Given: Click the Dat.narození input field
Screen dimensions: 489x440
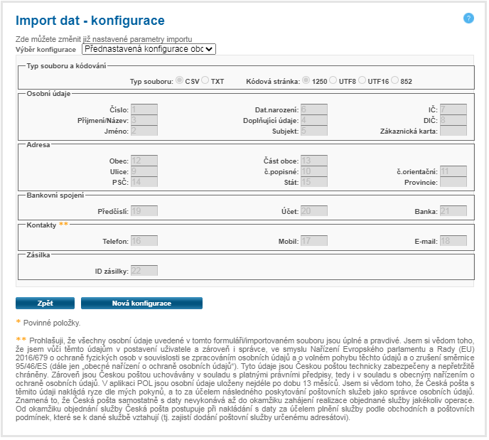Looking at the screenshot, I should point(313,109).
